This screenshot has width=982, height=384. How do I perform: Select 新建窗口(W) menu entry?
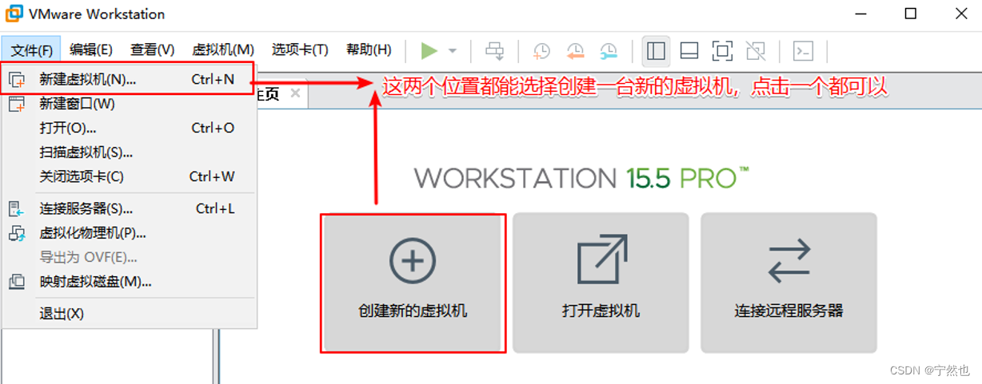(128, 104)
